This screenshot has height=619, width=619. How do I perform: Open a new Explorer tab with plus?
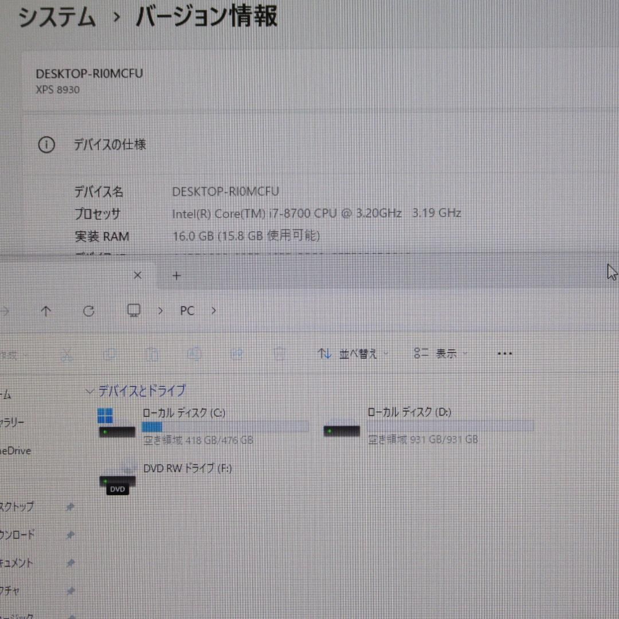click(x=177, y=276)
